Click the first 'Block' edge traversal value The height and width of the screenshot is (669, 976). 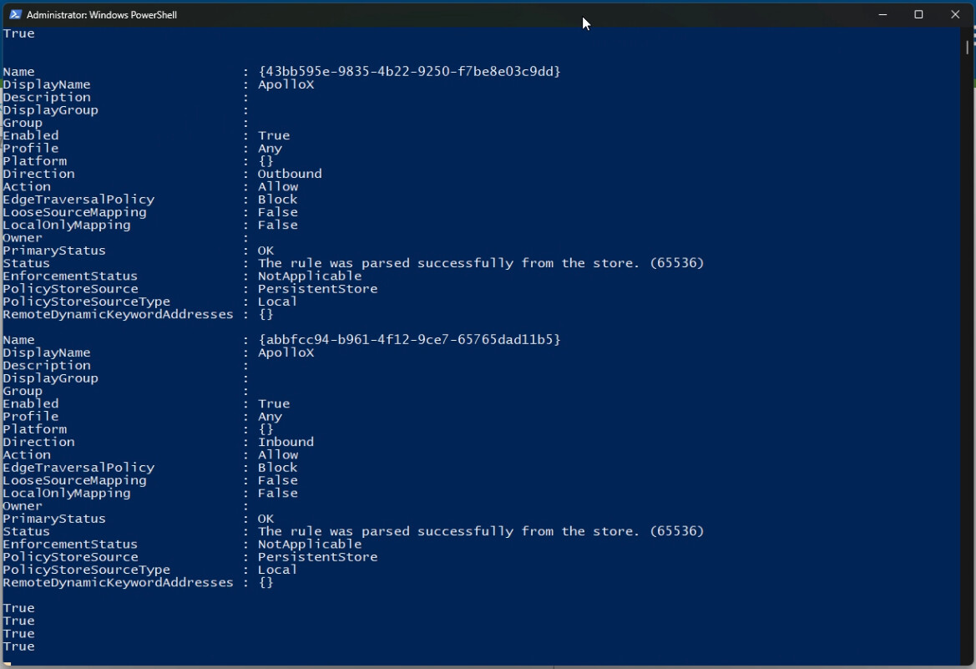(x=278, y=200)
